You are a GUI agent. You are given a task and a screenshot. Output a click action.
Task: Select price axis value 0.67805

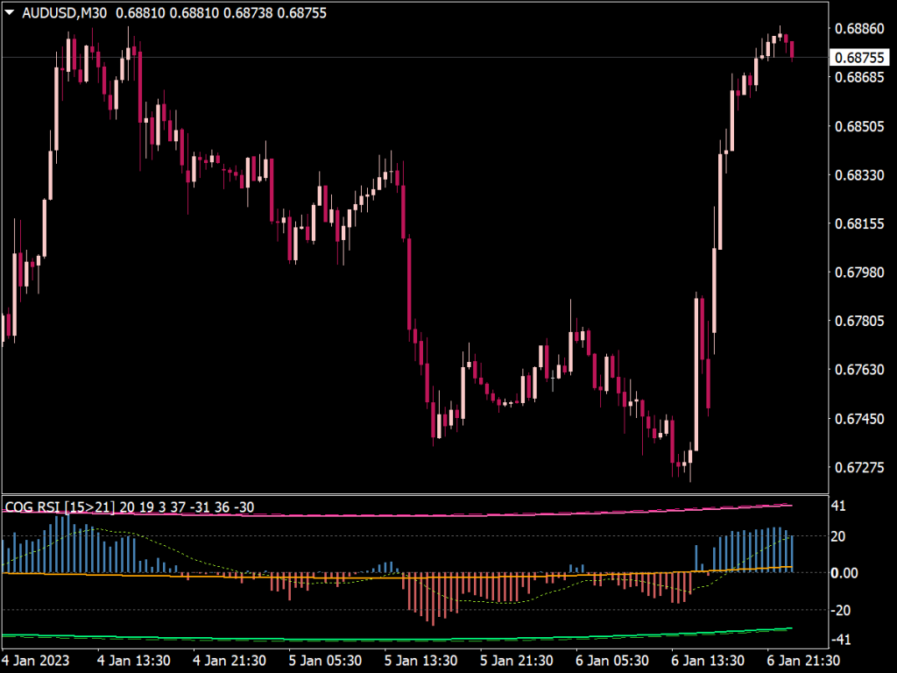[859, 321]
